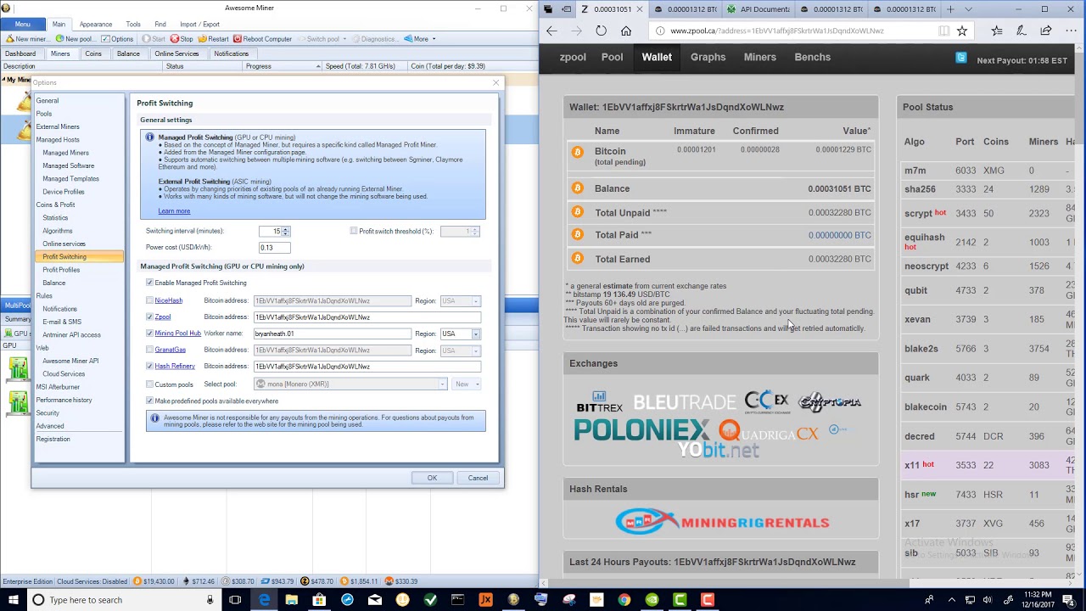This screenshot has height=611, width=1086.
Task: Open the Hash Refinery pool link
Action: 175,366
